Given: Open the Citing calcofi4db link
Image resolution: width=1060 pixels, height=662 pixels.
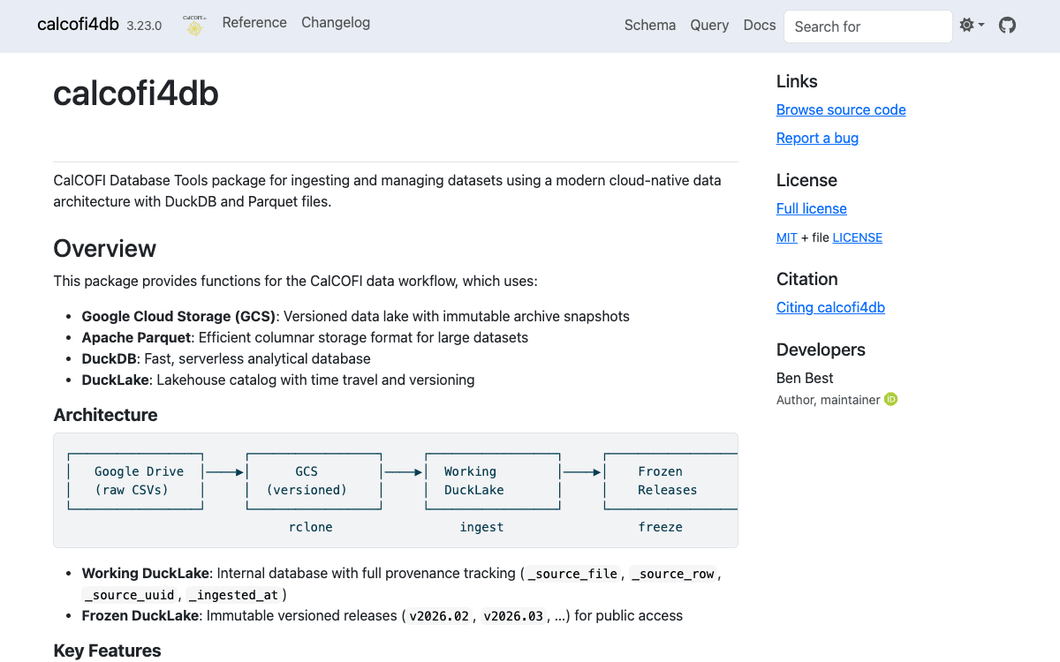Looking at the screenshot, I should (830, 307).
